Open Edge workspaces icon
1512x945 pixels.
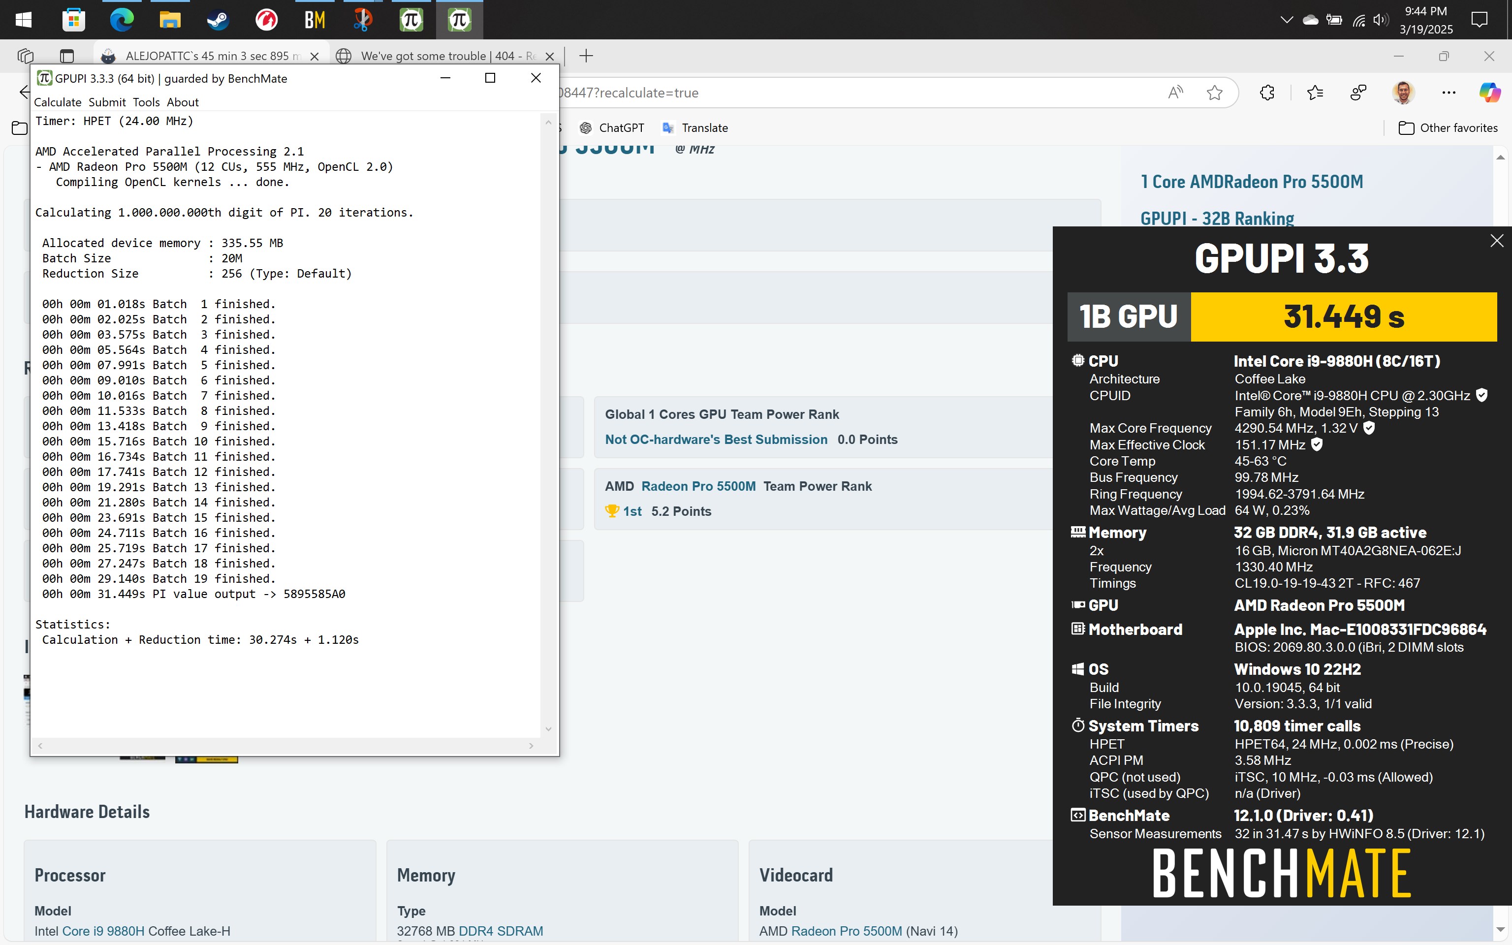[25, 56]
